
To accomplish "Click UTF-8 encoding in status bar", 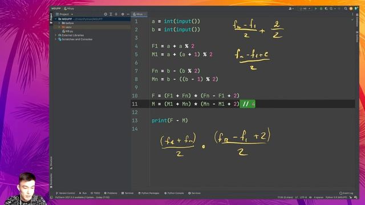I will [x=303, y=198].
